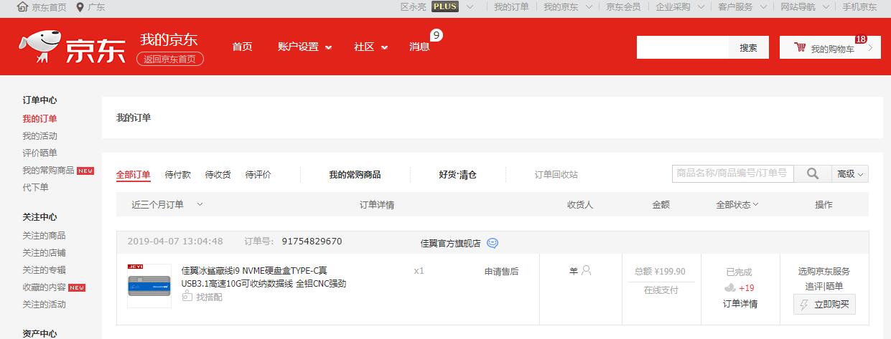Open the 我的常购商品 tab
This screenshot has height=339, width=891.
pos(355,174)
